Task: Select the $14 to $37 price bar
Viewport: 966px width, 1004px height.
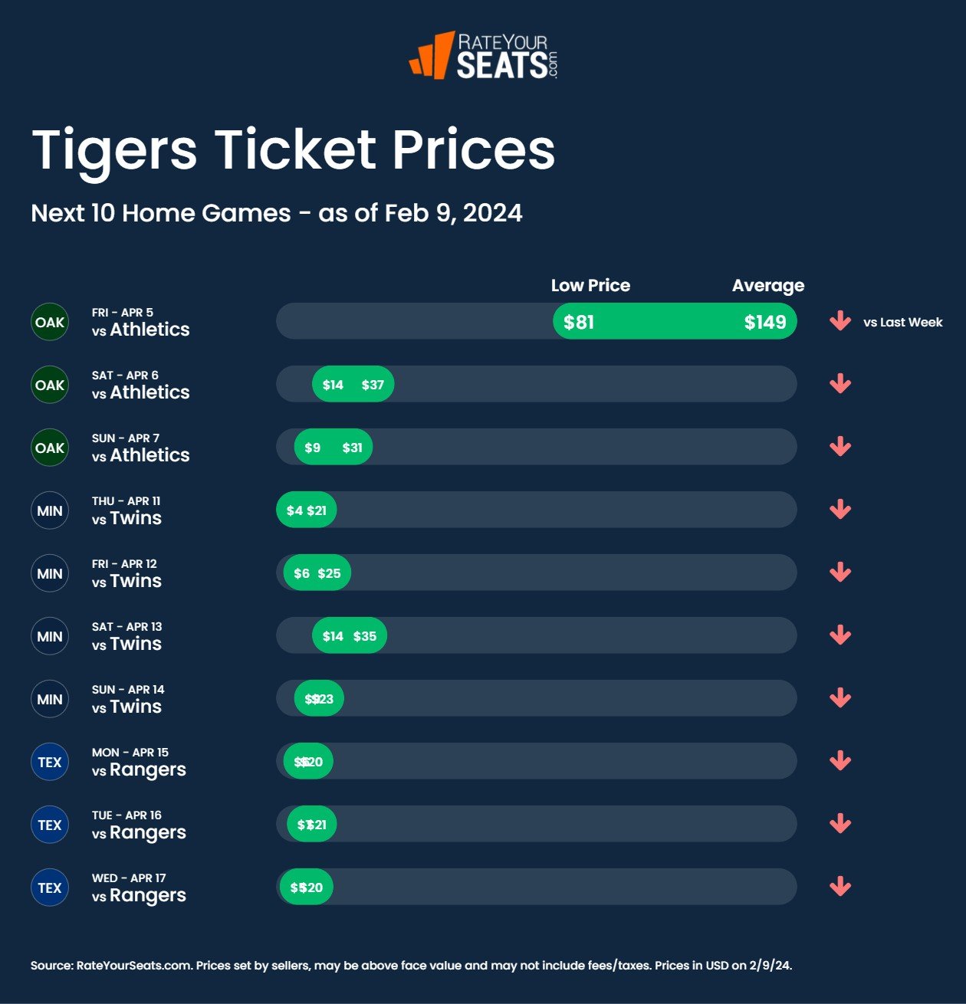Action: [x=353, y=384]
